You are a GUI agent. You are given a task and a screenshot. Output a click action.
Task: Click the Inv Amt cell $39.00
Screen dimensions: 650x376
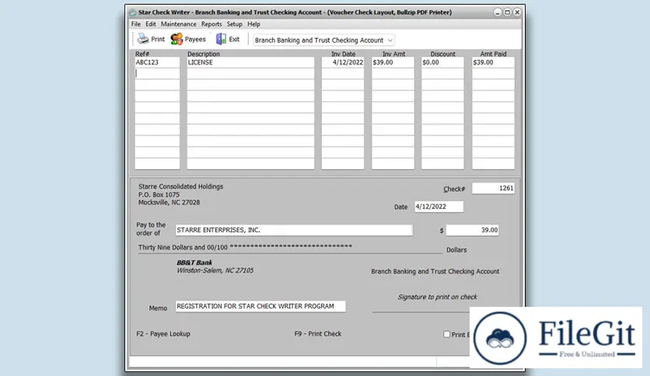(393, 62)
